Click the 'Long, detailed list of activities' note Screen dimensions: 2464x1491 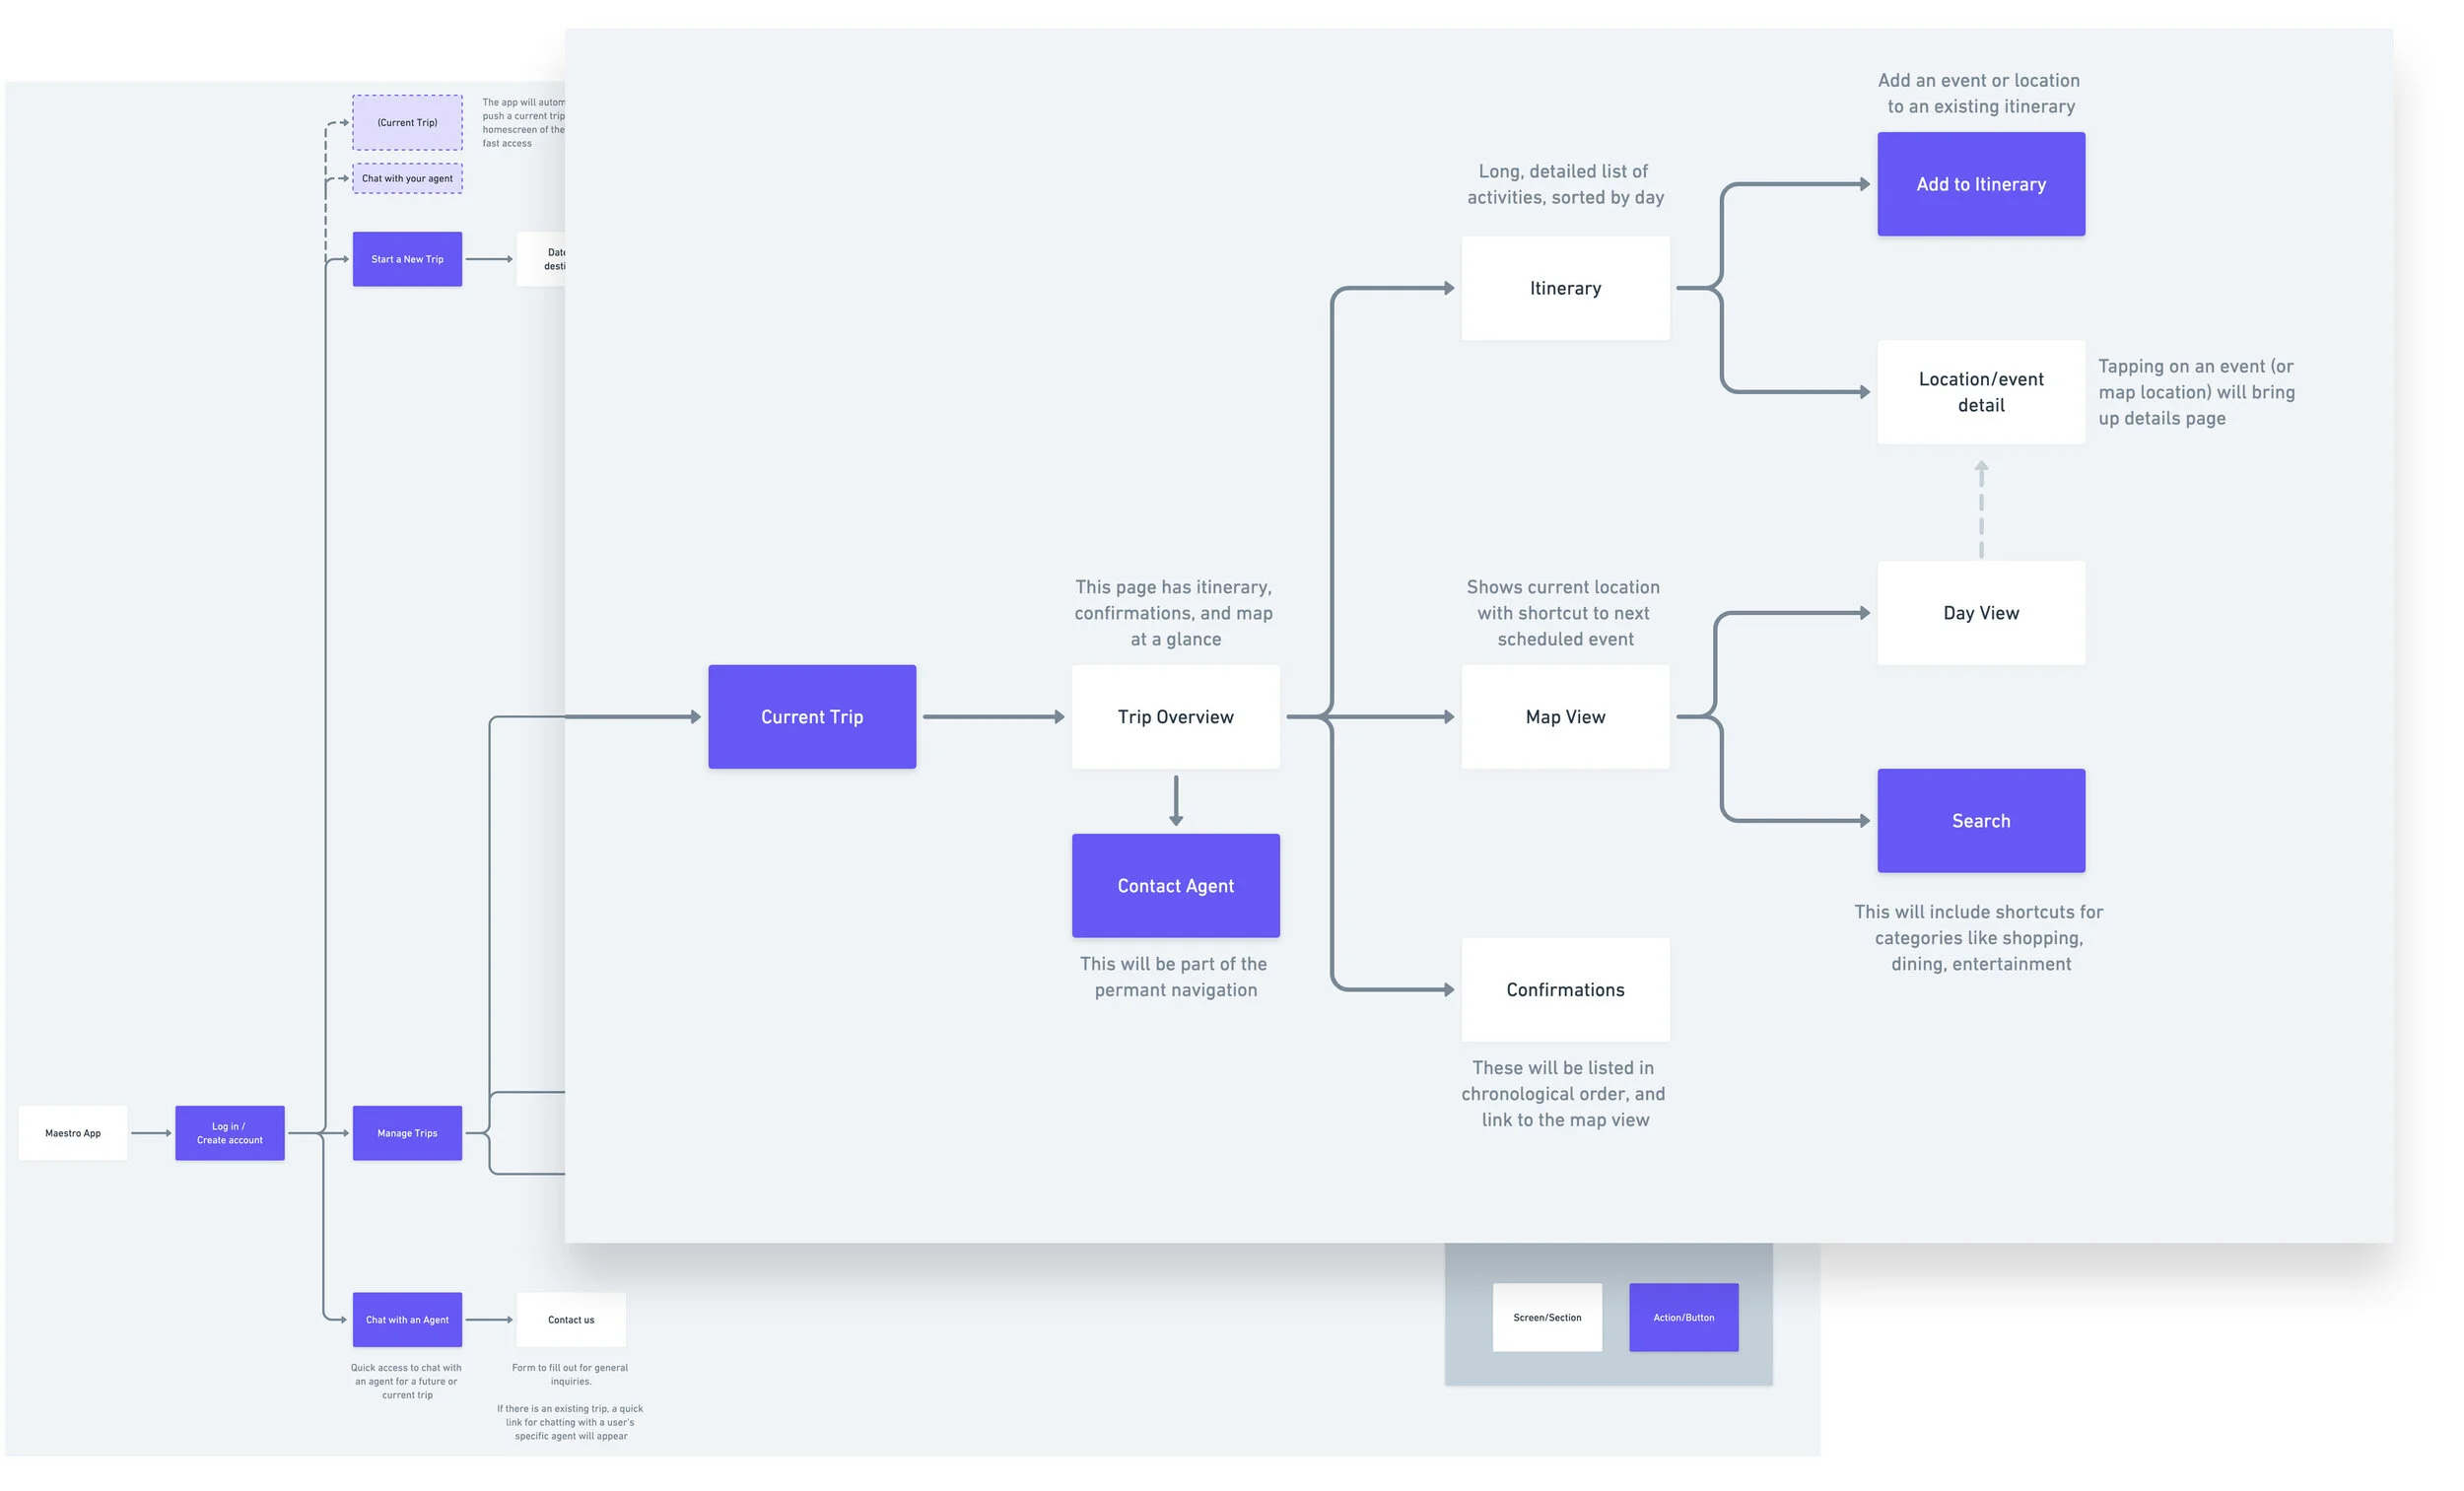coord(1565,184)
